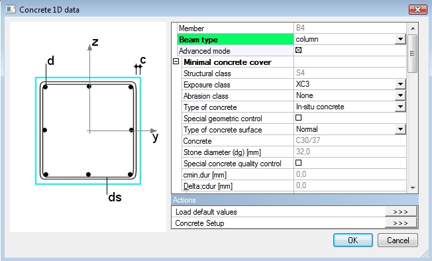Click the property list scrollbar thumb
This screenshot has width=432, height=261.
412,54
